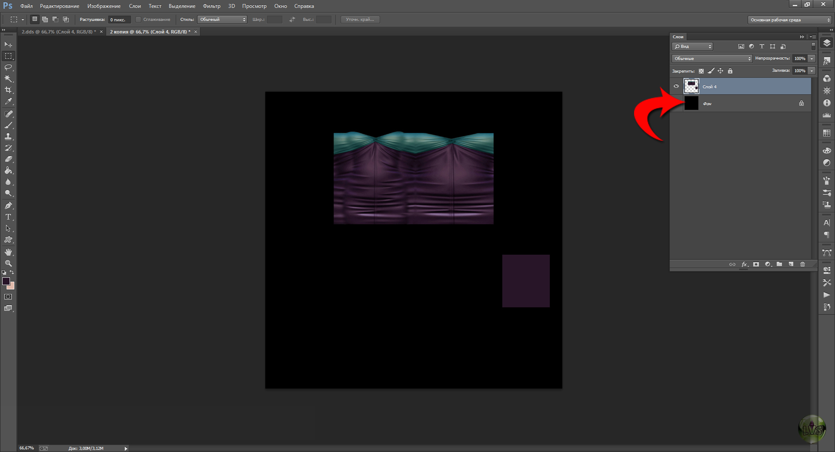Collapse the Layers panel with double arrows
835x452 pixels.
[802, 37]
